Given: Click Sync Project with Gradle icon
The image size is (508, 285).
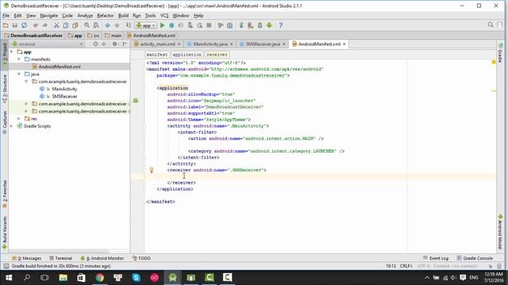Looking at the screenshot, I should click(241, 25).
